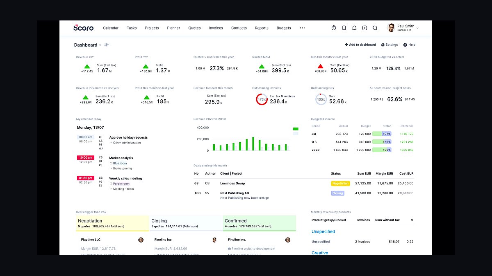Go to Quotes
This screenshot has height=276, width=492.
click(194, 28)
